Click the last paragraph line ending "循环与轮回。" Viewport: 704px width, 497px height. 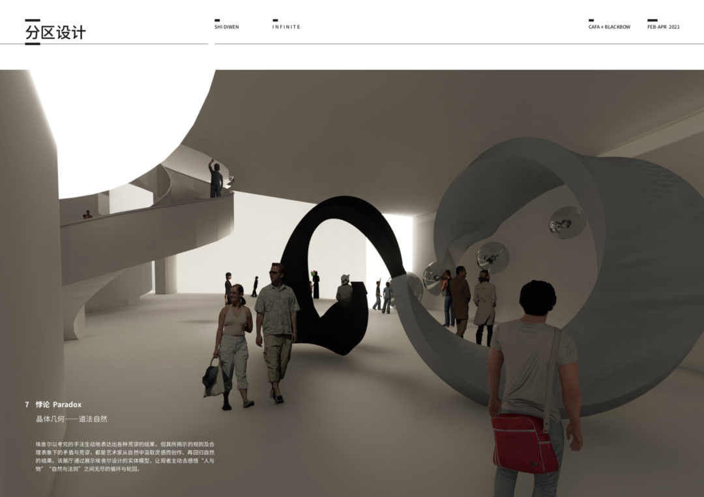click(89, 469)
